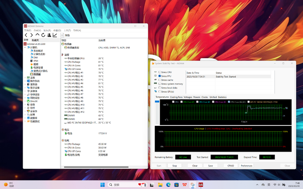Viewport: 303px width, 189px height.
Task: Expand the 性能测试 tree node
Action: [25, 121]
